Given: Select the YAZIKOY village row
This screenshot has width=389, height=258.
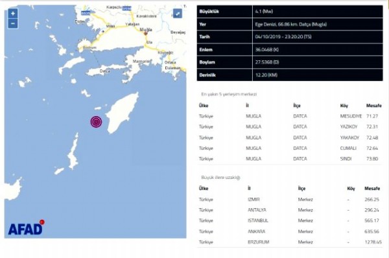Looking at the screenshot, I should (290, 127).
